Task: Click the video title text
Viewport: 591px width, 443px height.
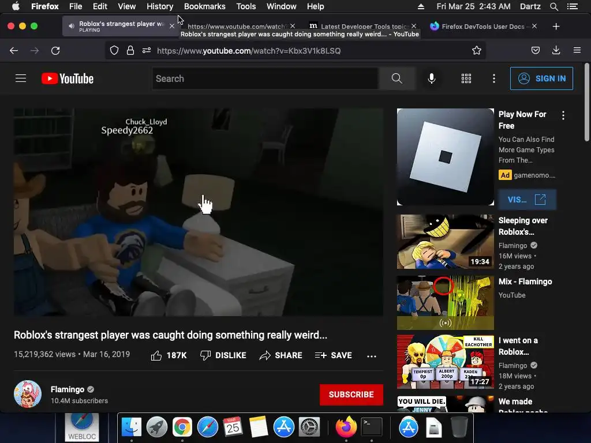Action: pos(170,335)
